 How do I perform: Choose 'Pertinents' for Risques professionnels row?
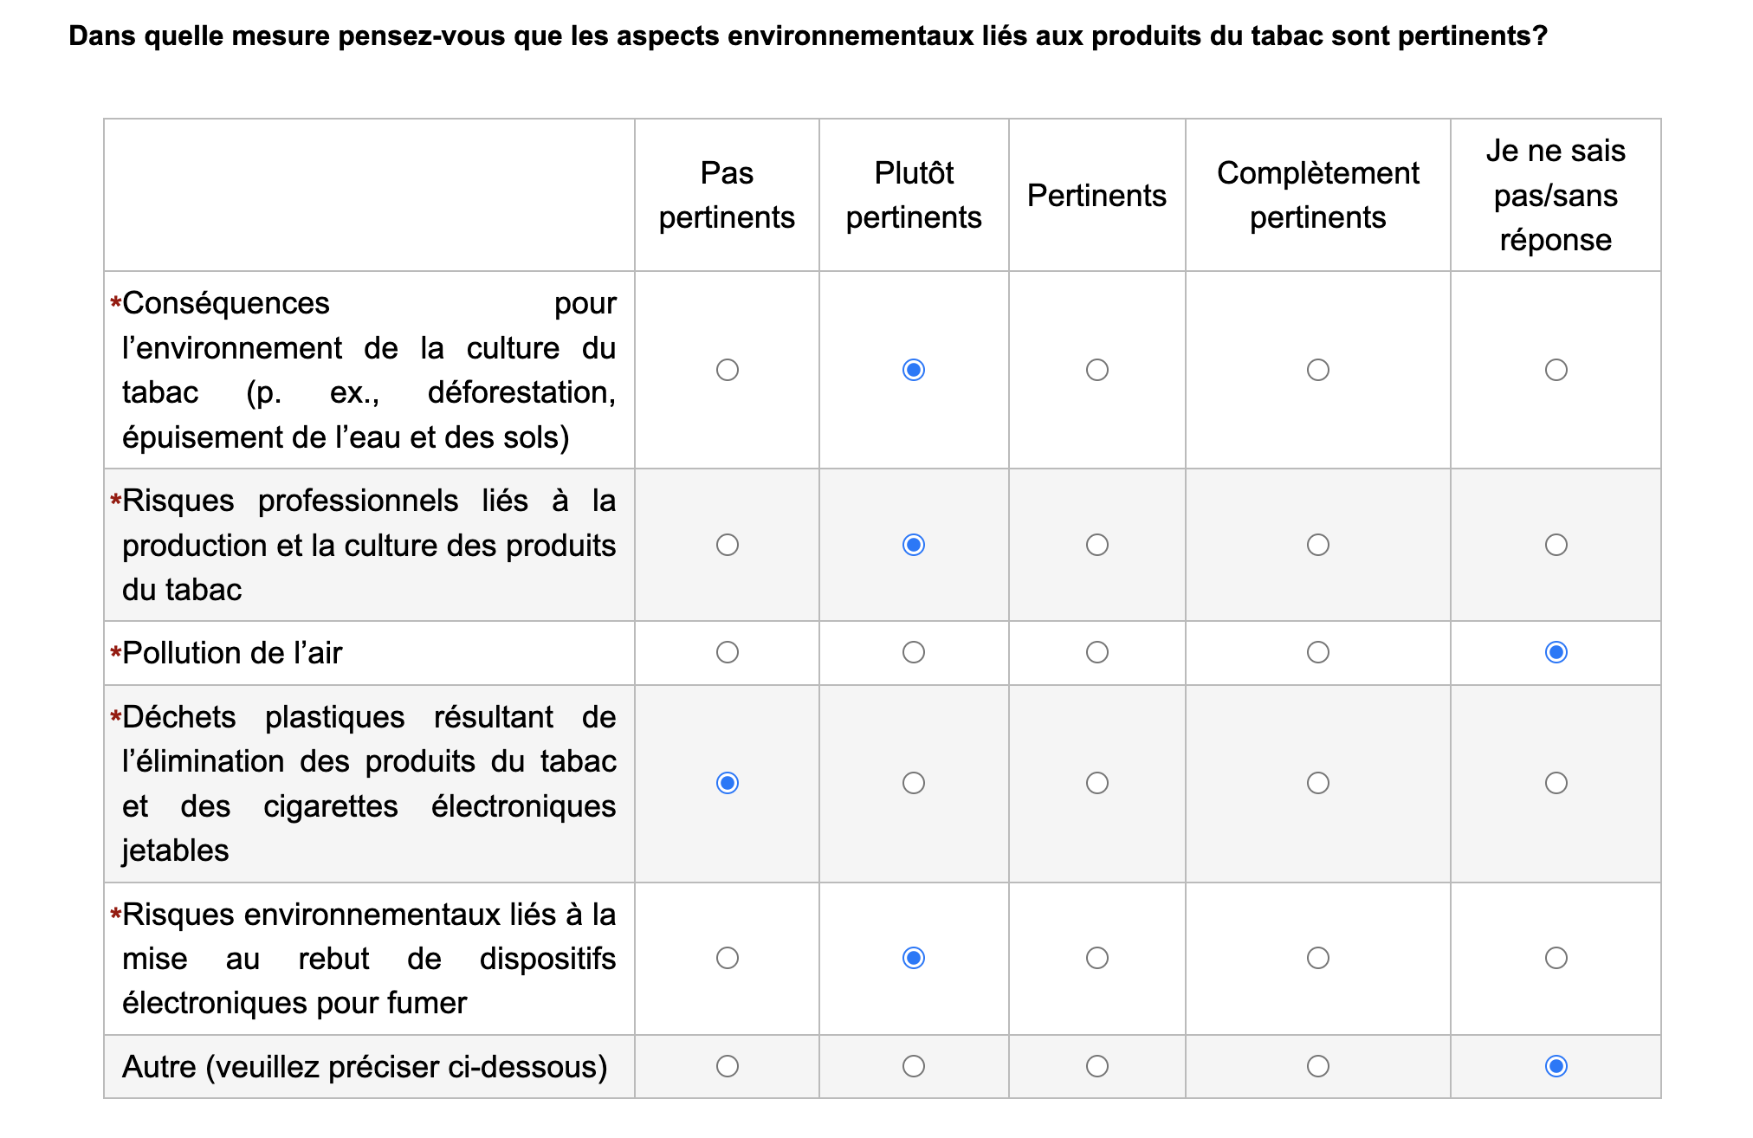point(1096,545)
